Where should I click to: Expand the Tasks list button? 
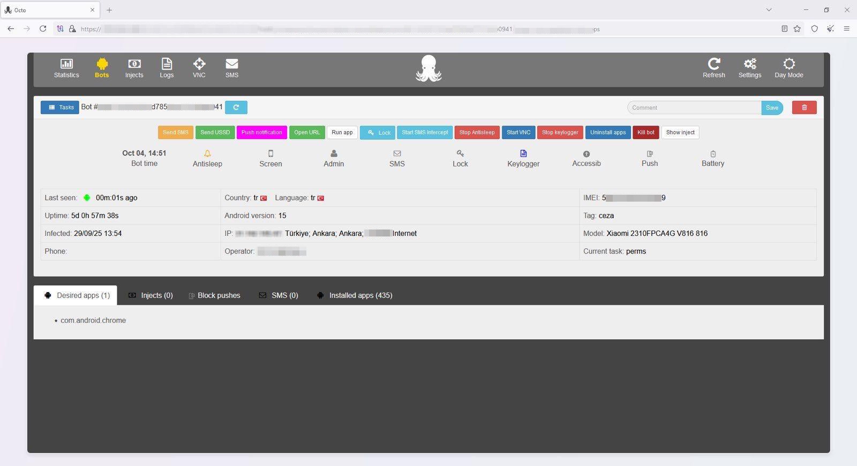pyautogui.click(x=60, y=108)
